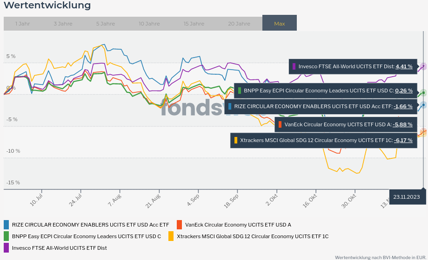Open the 10 Jahre time range

click(x=149, y=24)
